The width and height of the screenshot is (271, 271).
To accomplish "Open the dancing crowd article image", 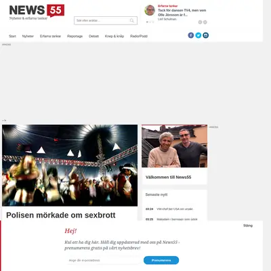I will (70, 165).
